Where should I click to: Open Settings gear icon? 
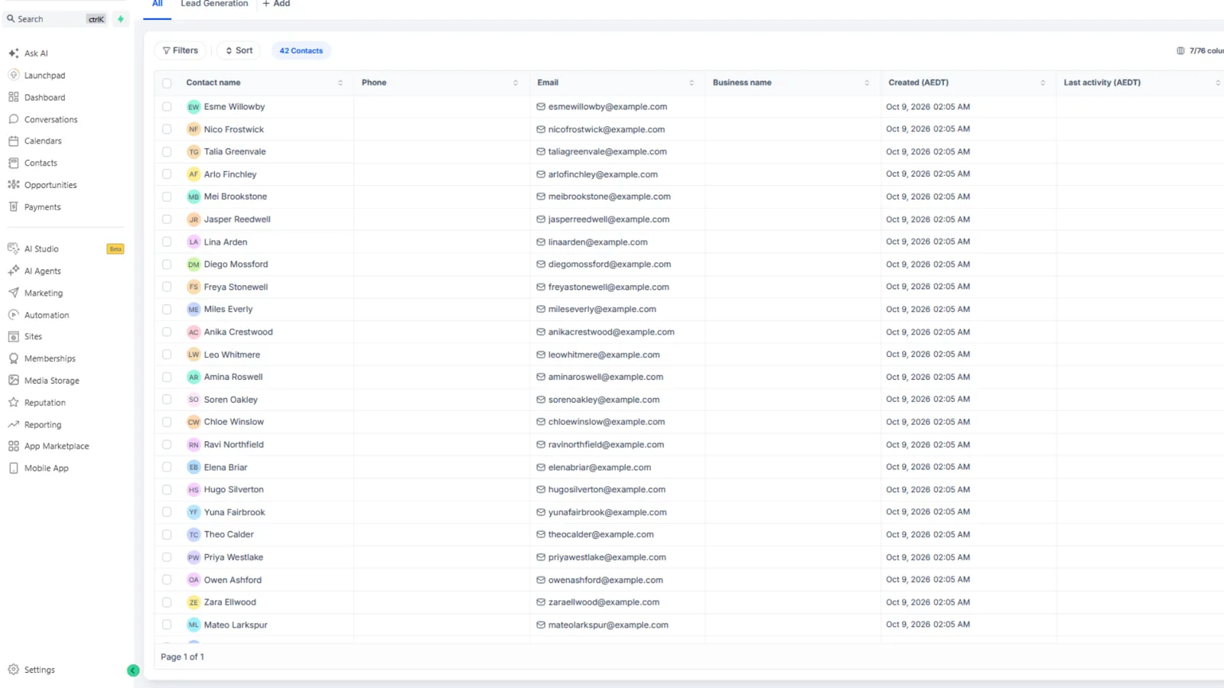pos(14,670)
